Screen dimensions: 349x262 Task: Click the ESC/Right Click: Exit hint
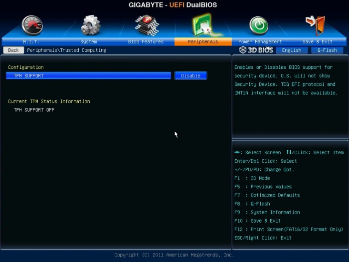263,238
